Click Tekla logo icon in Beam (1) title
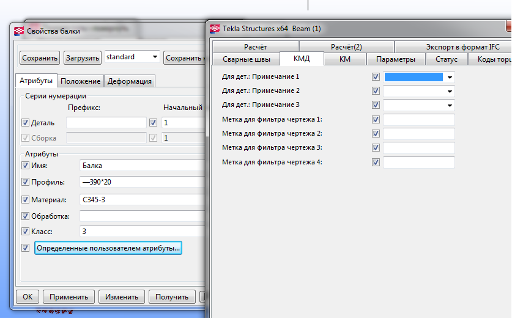The image size is (512, 319). tap(215, 29)
